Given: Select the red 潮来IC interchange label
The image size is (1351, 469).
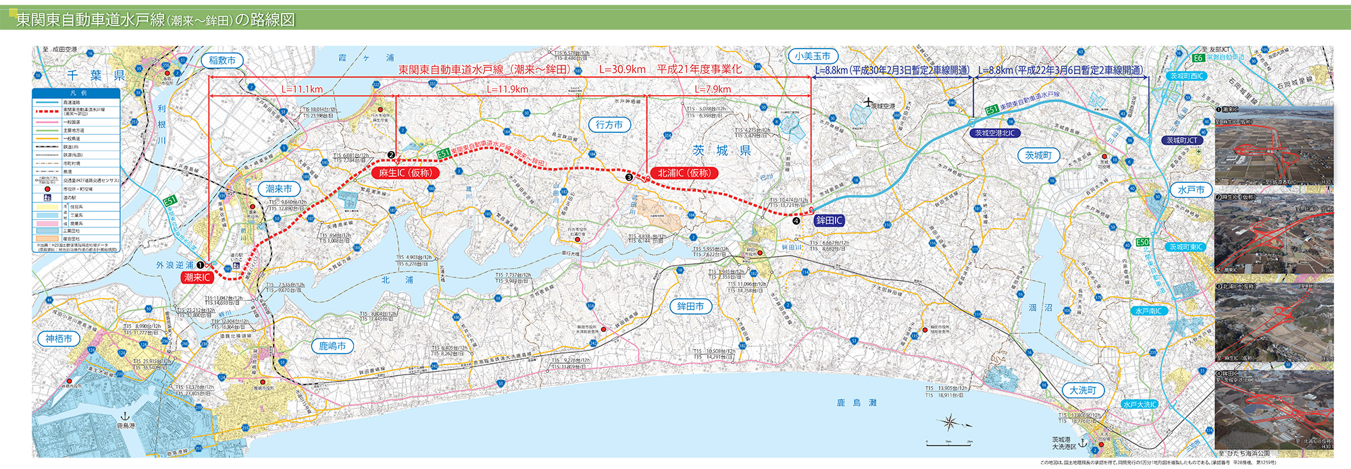Looking at the screenshot, I should [197, 277].
